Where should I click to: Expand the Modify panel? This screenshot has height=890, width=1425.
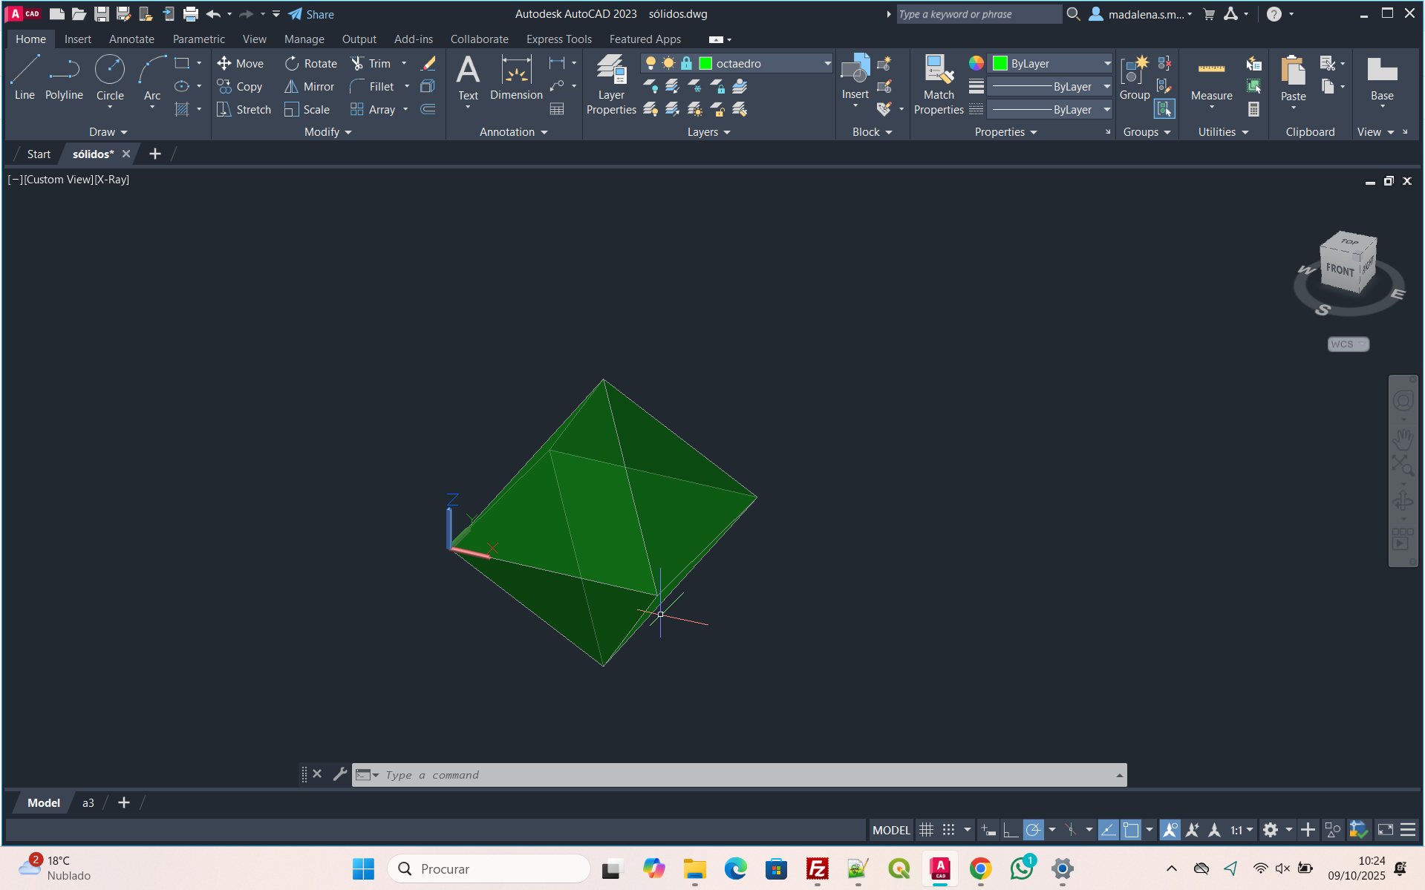click(328, 132)
